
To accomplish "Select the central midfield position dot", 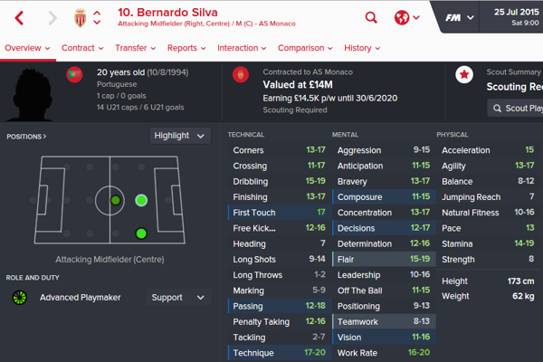I will (116, 200).
